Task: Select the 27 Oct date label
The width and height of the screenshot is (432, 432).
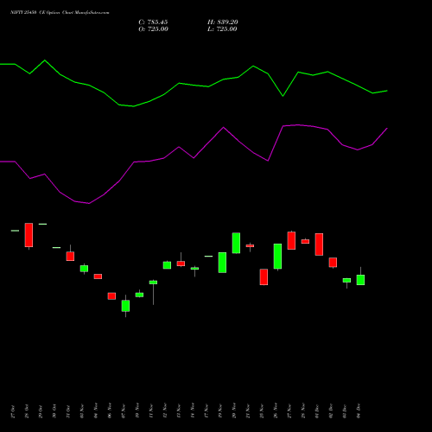Action: [13, 411]
